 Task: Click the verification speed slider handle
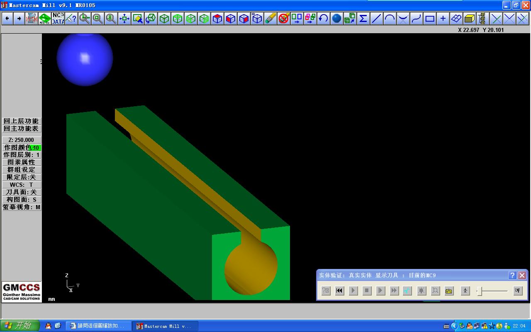[480, 291]
